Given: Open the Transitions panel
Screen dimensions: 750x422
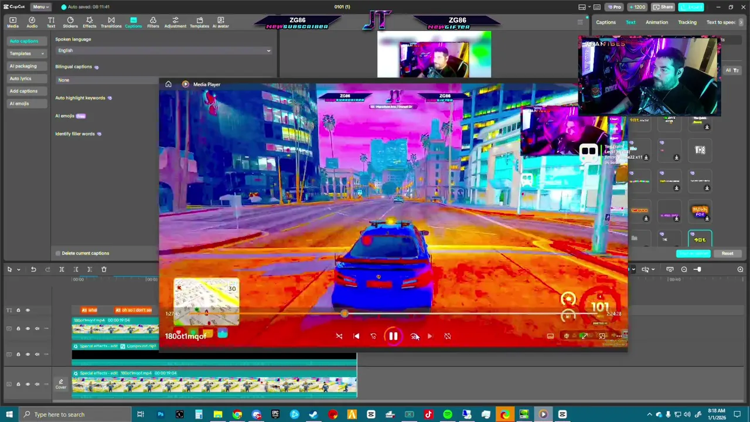Looking at the screenshot, I should click(111, 22).
